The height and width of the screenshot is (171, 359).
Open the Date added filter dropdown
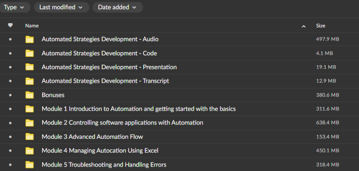coord(118,7)
